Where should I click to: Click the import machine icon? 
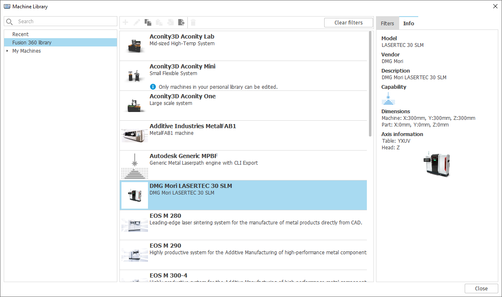point(170,22)
